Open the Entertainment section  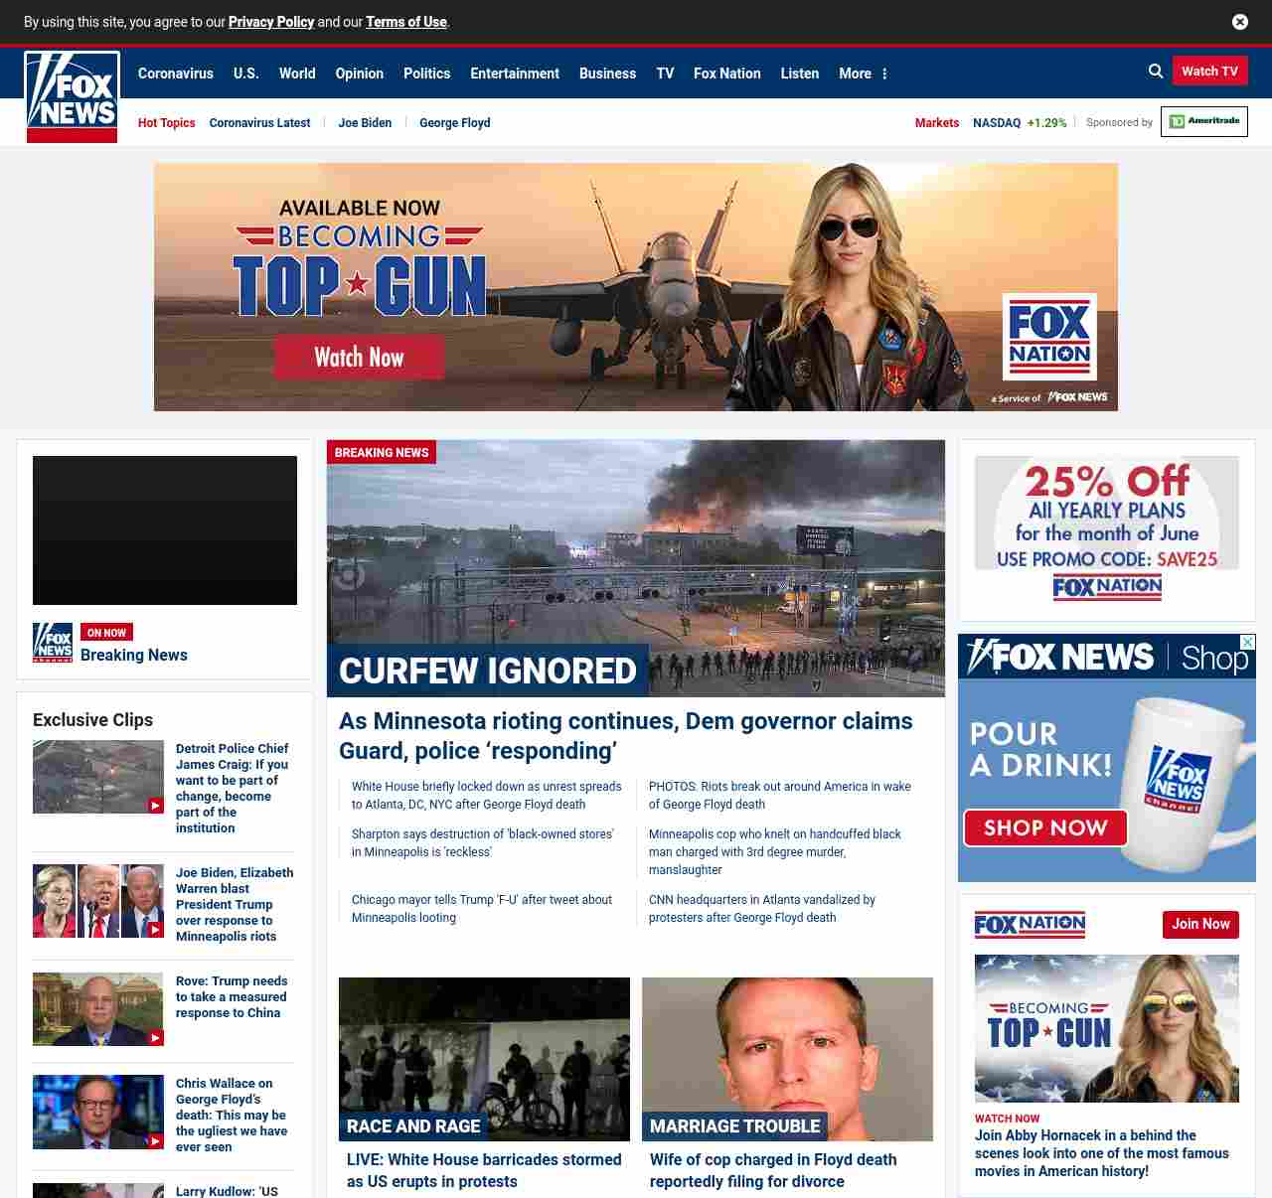coord(514,74)
